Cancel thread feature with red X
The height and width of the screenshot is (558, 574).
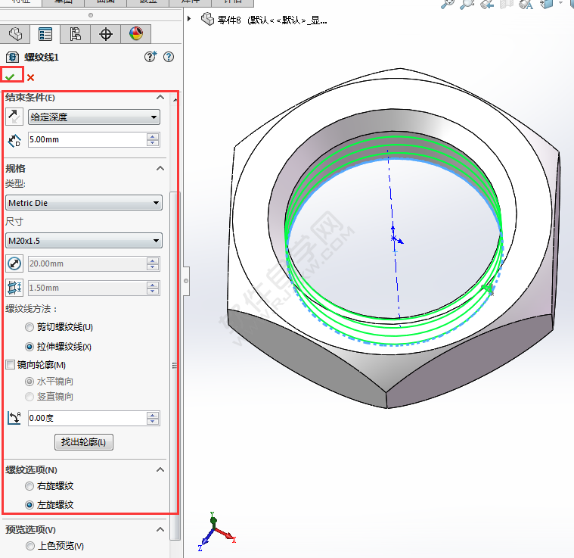pyautogui.click(x=31, y=78)
